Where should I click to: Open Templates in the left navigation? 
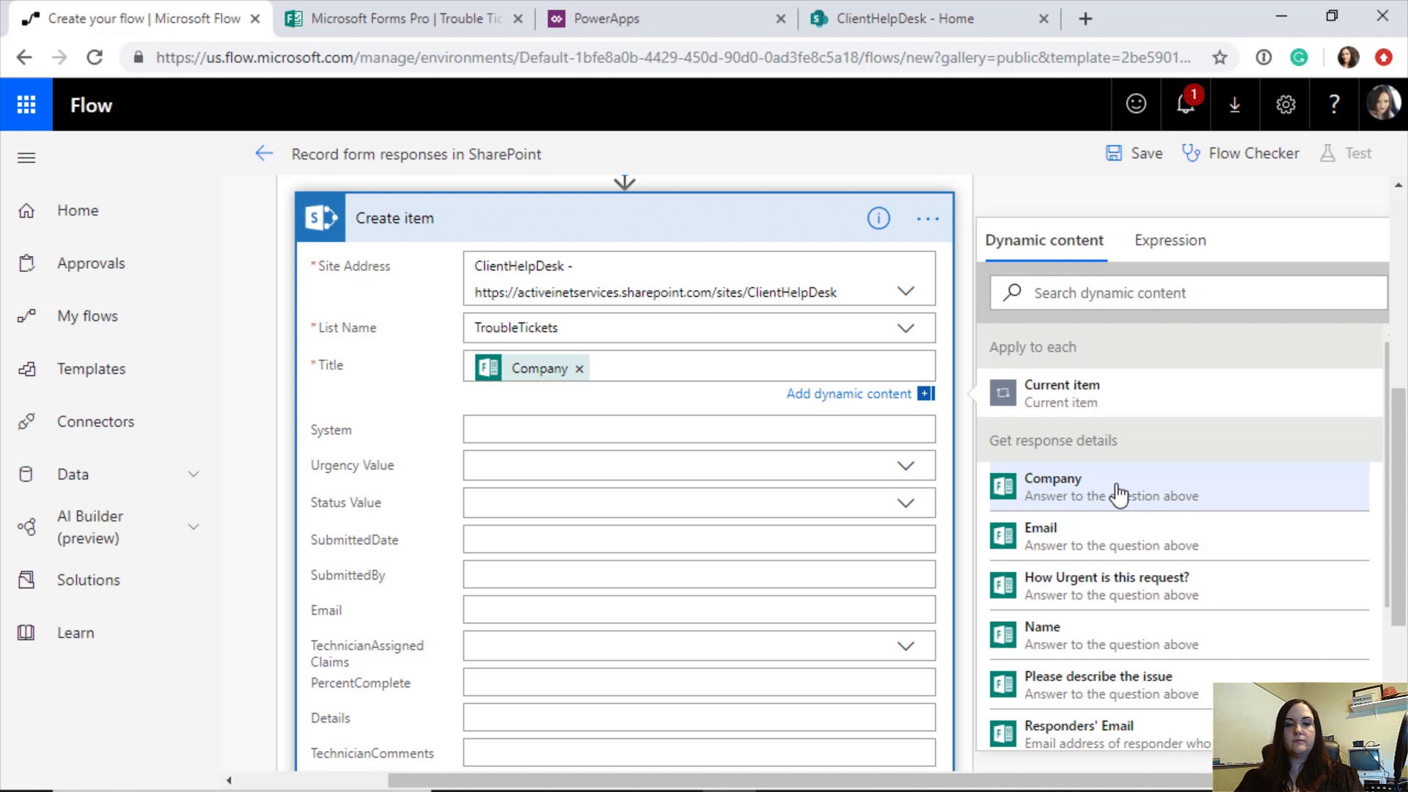pyautogui.click(x=91, y=369)
